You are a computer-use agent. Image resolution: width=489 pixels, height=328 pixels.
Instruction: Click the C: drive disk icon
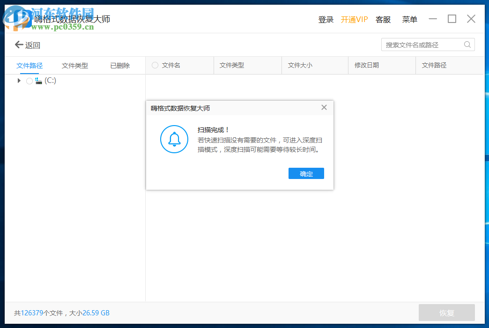[38, 80]
